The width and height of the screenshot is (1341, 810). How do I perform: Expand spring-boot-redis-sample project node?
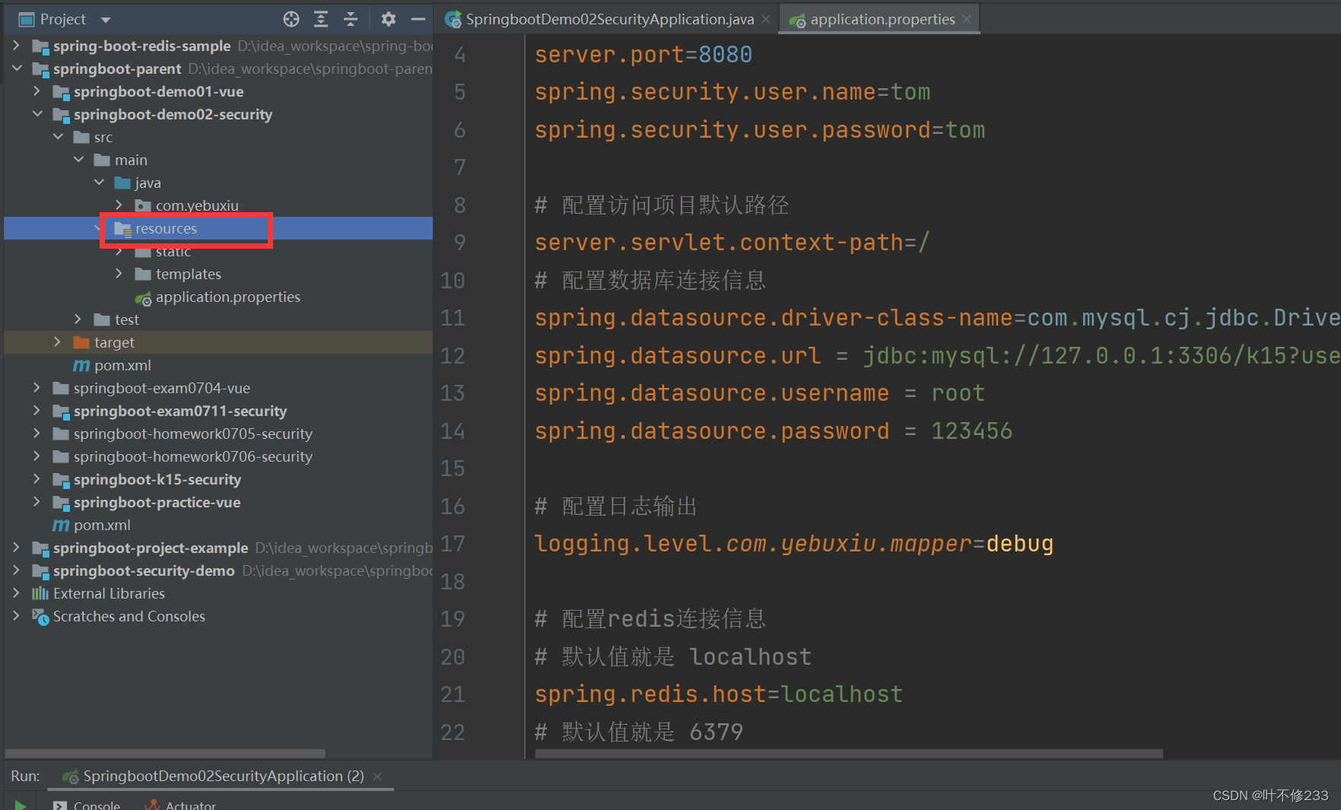point(16,46)
